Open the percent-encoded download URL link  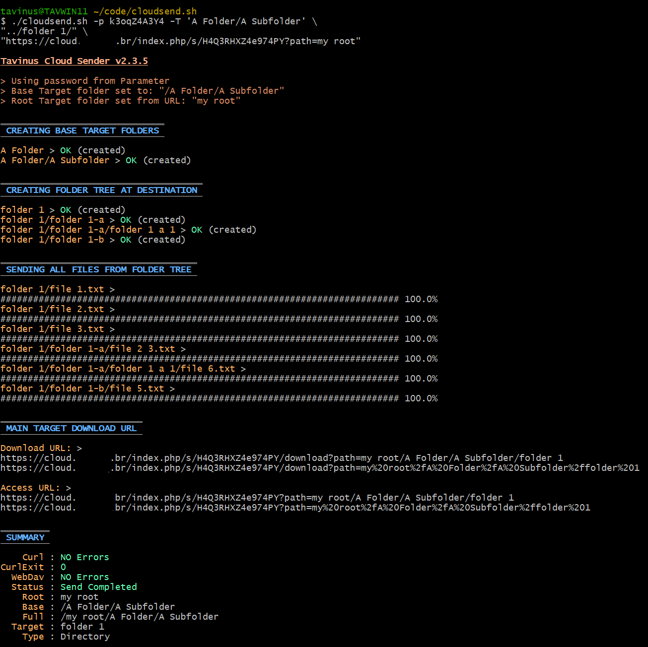(320, 468)
